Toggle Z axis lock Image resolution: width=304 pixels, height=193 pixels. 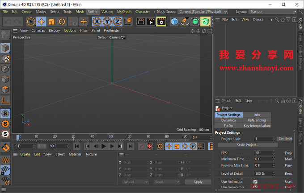pyautogui.click(x=117, y=21)
